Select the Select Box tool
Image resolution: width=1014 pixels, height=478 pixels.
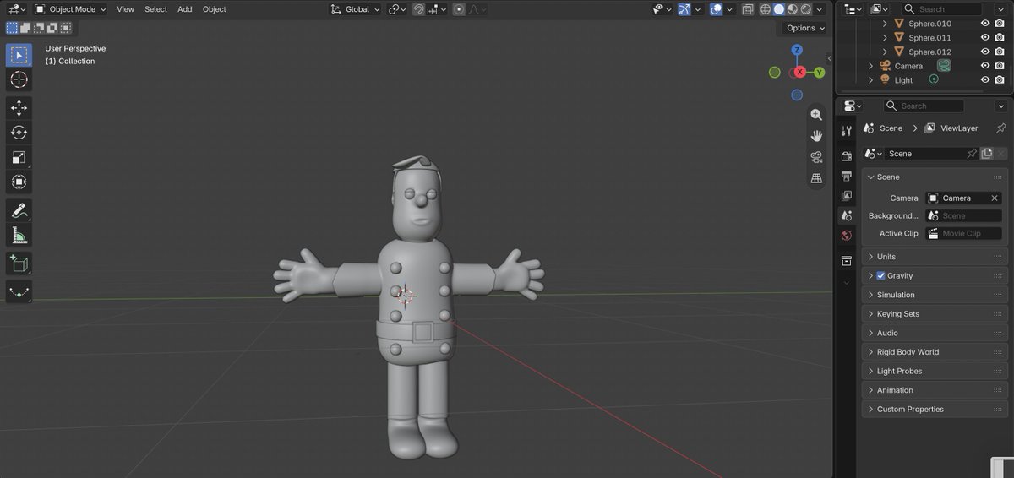coord(19,55)
